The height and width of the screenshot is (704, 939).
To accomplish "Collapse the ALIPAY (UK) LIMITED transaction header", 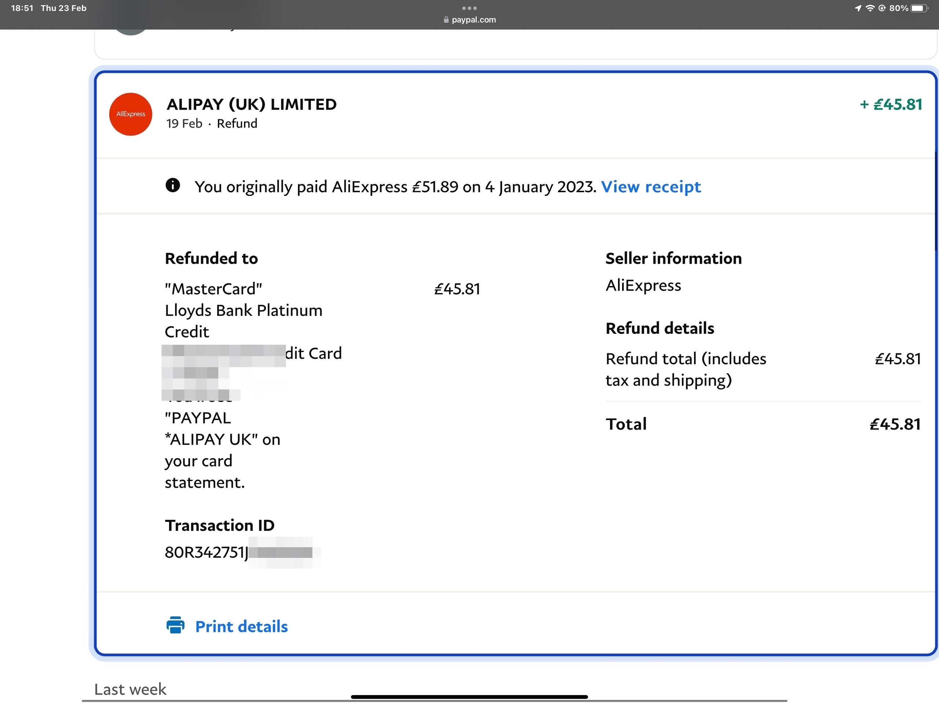I will (516, 115).
